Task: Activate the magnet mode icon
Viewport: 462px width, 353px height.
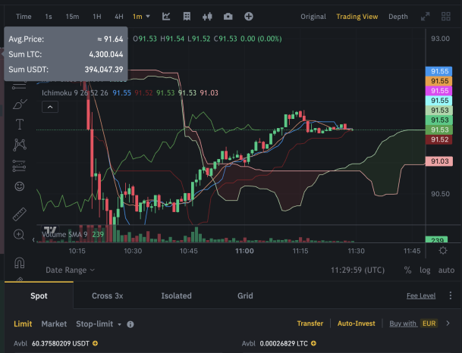Action: (20, 263)
